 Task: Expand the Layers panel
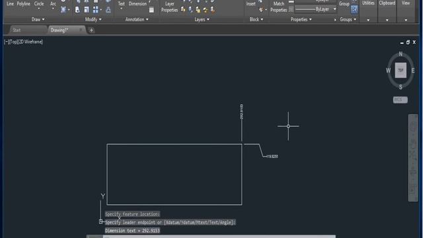[x=202, y=19]
